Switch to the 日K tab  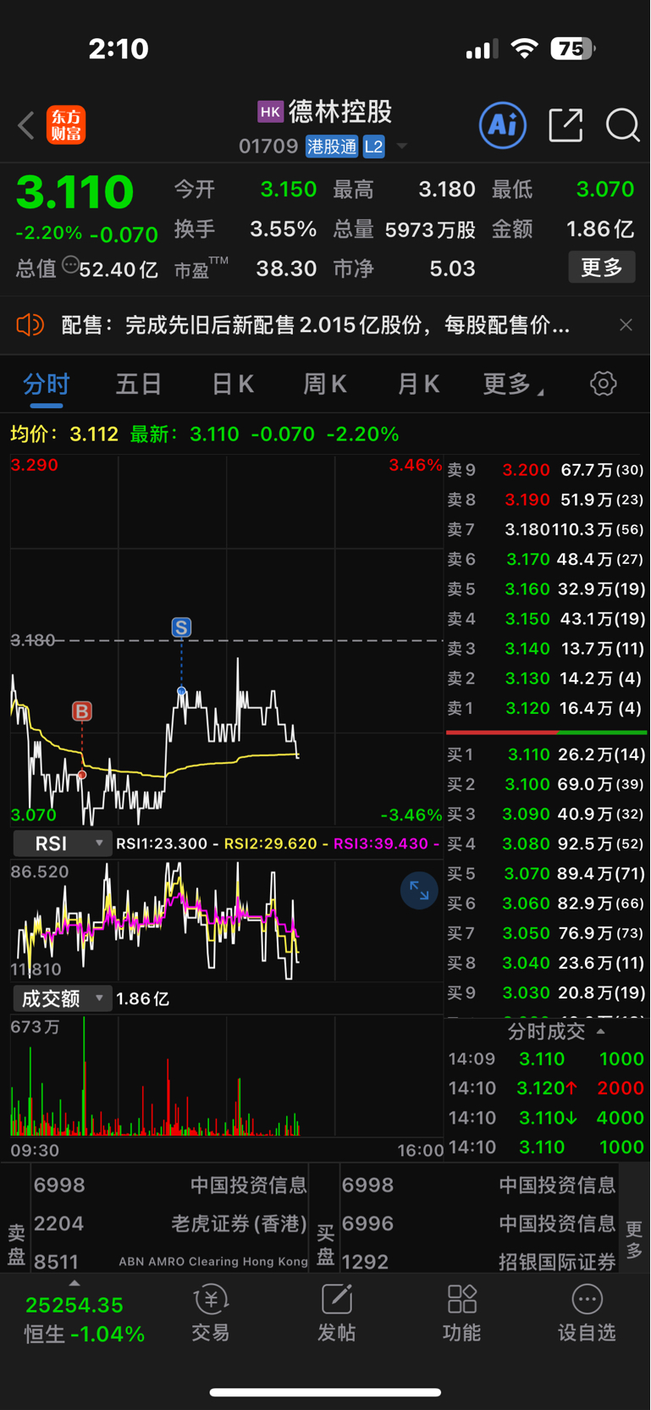click(232, 384)
